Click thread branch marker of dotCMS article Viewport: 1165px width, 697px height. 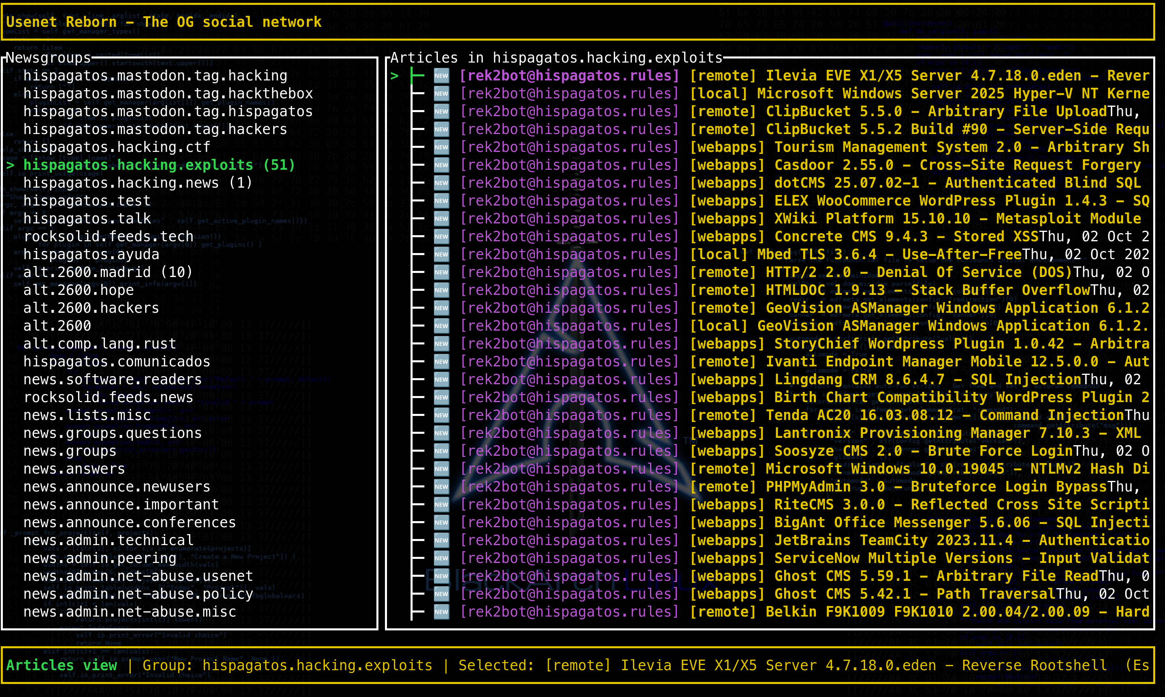pyautogui.click(x=417, y=183)
